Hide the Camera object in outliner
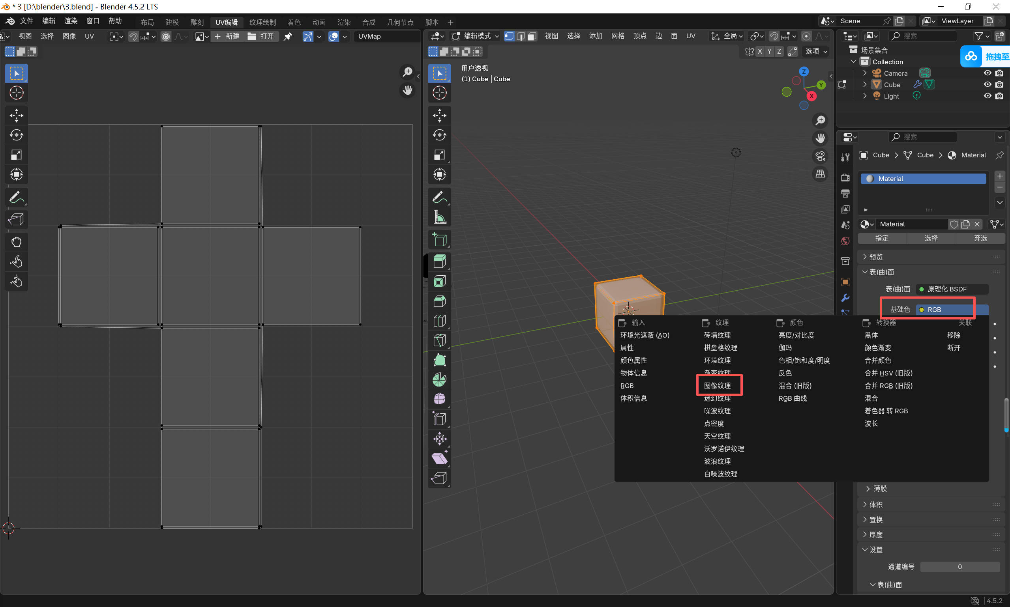This screenshot has height=607, width=1010. click(x=987, y=73)
